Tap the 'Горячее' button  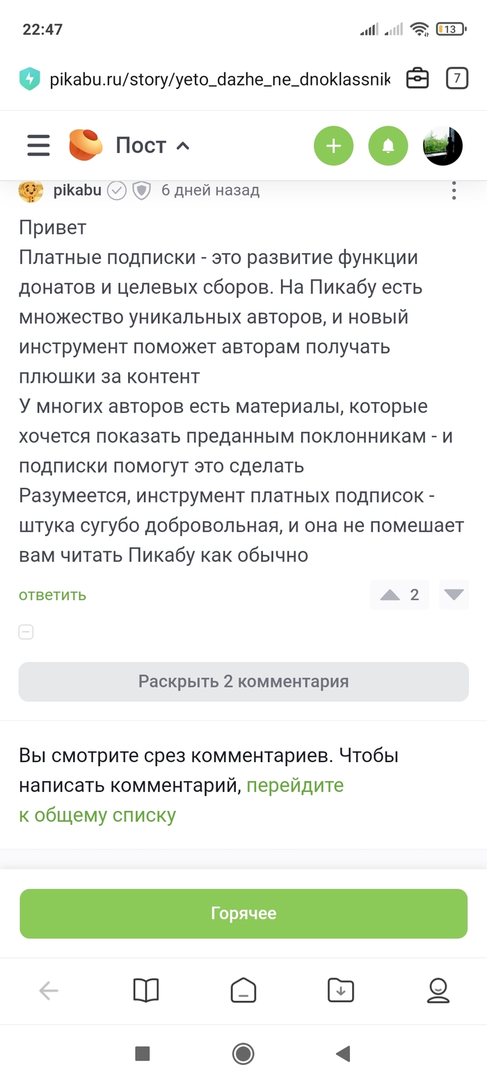click(243, 913)
